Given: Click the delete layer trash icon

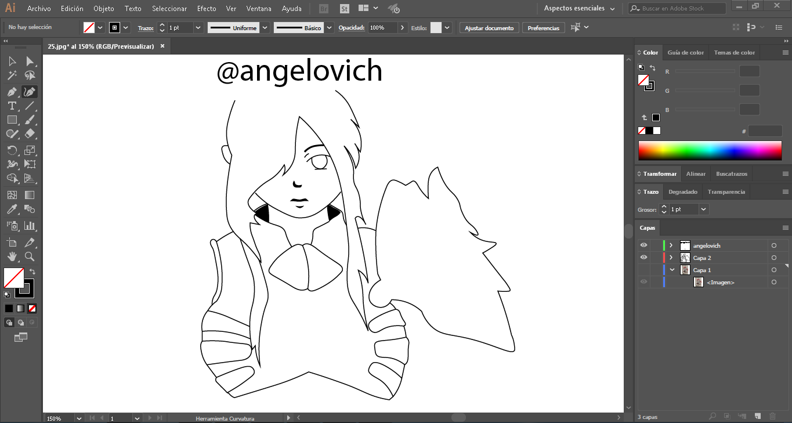Looking at the screenshot, I should (772, 416).
